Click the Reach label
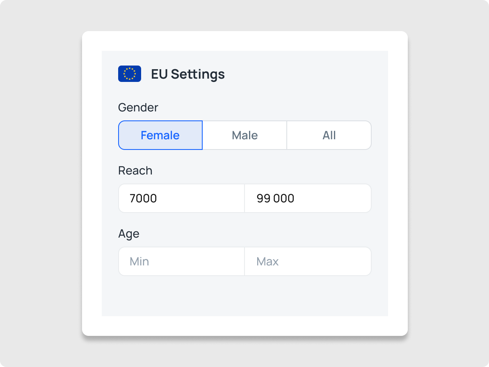 (135, 170)
